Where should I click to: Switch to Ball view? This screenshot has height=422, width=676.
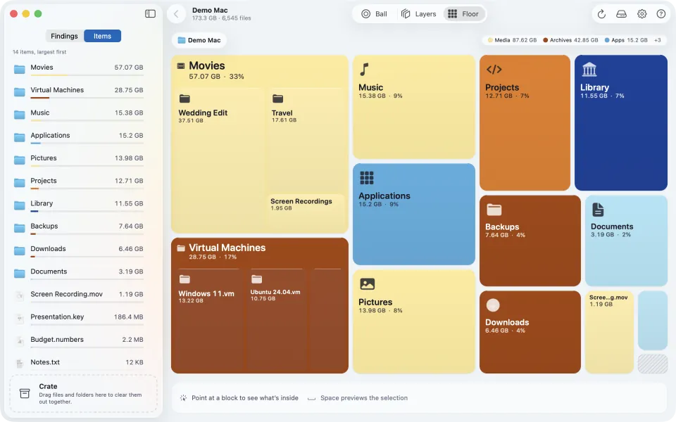374,14
